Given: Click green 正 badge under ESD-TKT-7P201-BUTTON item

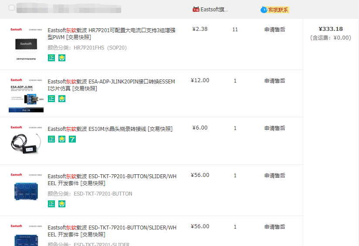Looking at the screenshot, I should tap(51, 204).
